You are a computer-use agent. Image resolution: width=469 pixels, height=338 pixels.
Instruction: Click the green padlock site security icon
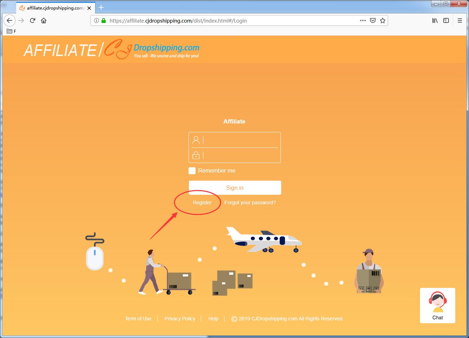(104, 20)
